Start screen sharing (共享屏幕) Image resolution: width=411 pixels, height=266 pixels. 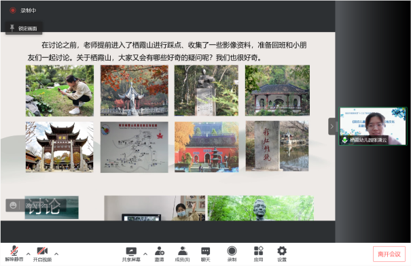pos(131,254)
